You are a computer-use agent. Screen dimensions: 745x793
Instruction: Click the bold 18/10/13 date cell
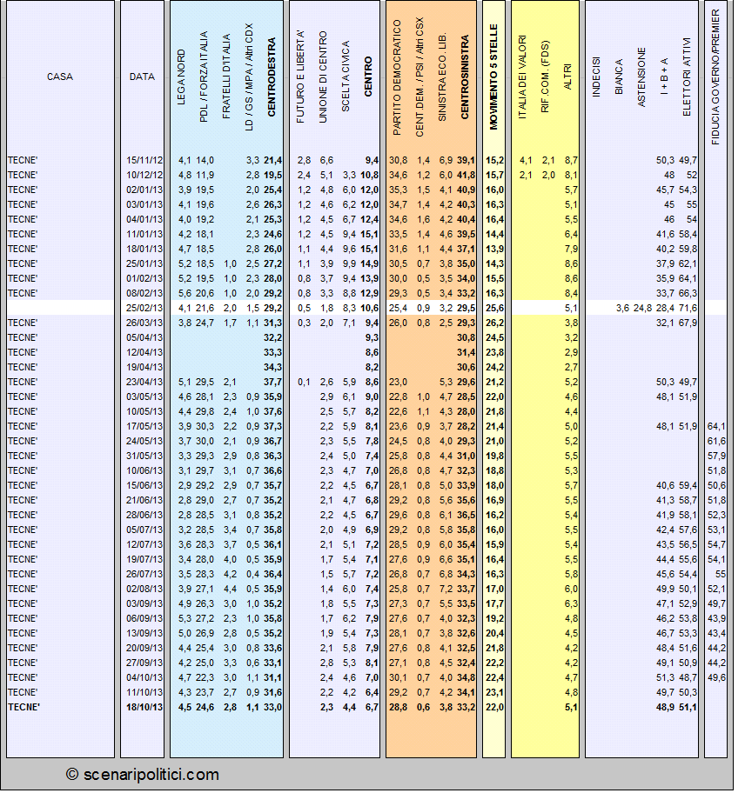[x=144, y=707]
